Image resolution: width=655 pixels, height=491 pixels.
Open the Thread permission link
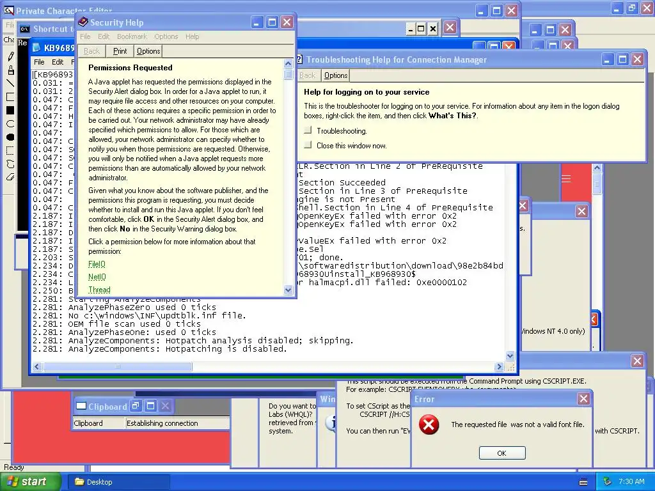pyautogui.click(x=99, y=290)
